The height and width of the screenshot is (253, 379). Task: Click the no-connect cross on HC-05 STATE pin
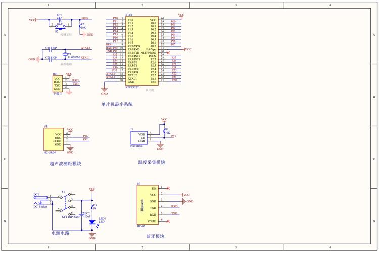tap(168, 221)
